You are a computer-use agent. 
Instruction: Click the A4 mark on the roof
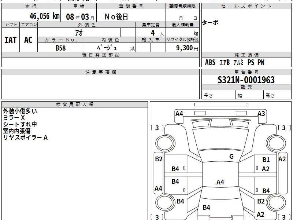[x=220, y=182]
